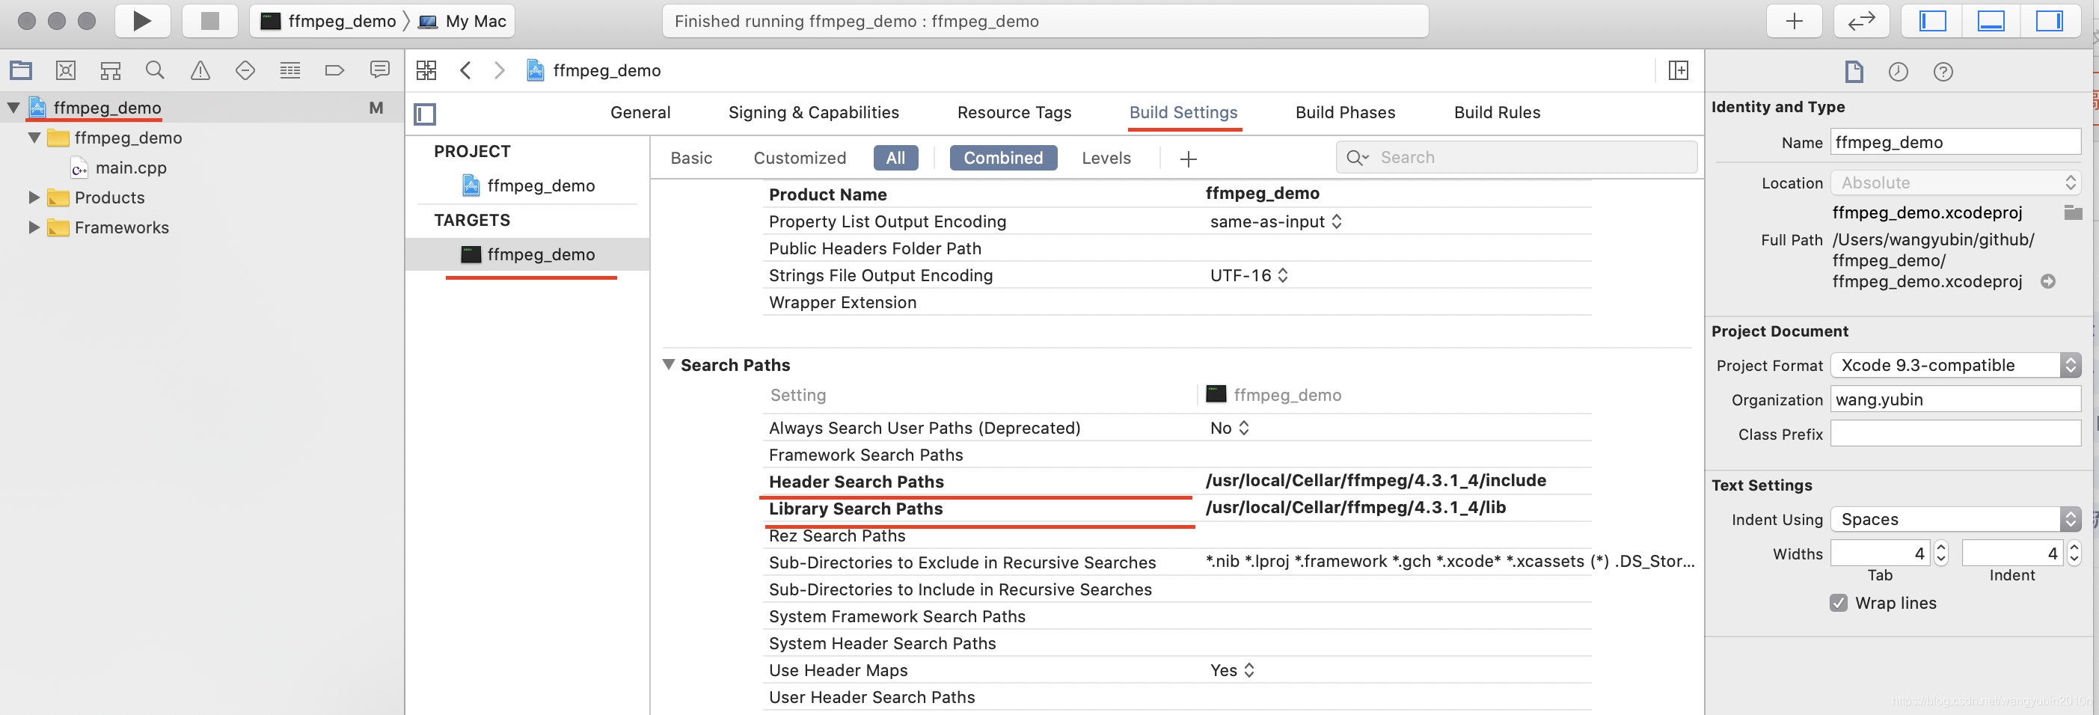Show the Quick Help inspector
The height and width of the screenshot is (715, 2099).
1943,72
